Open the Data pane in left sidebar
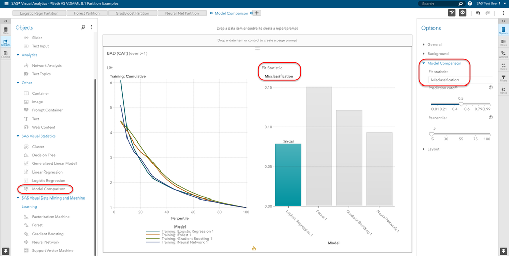509x256 pixels. point(6,31)
